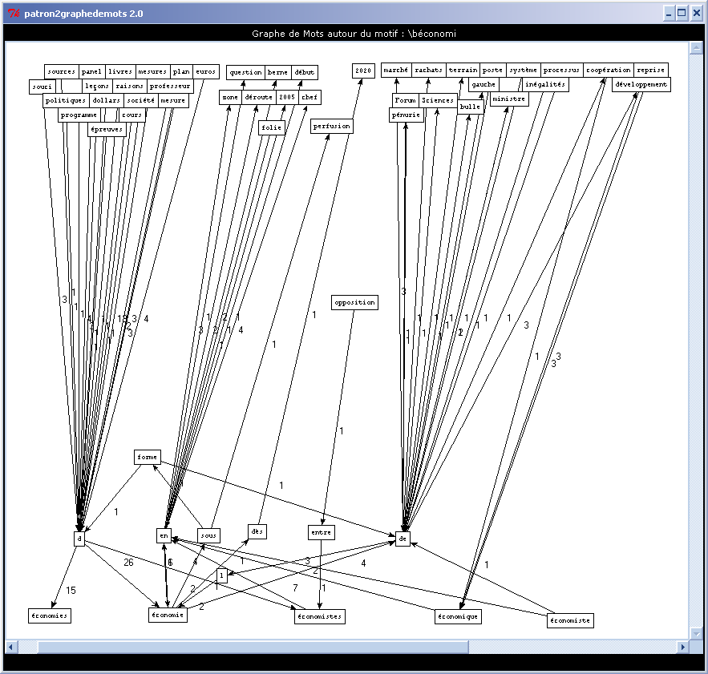Click the "leçons" node box
The image size is (708, 674).
(x=97, y=86)
